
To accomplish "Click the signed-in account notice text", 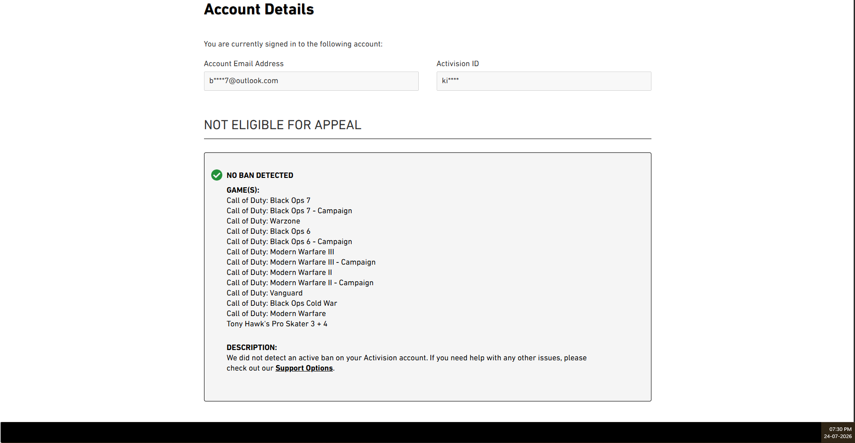I will (x=294, y=44).
